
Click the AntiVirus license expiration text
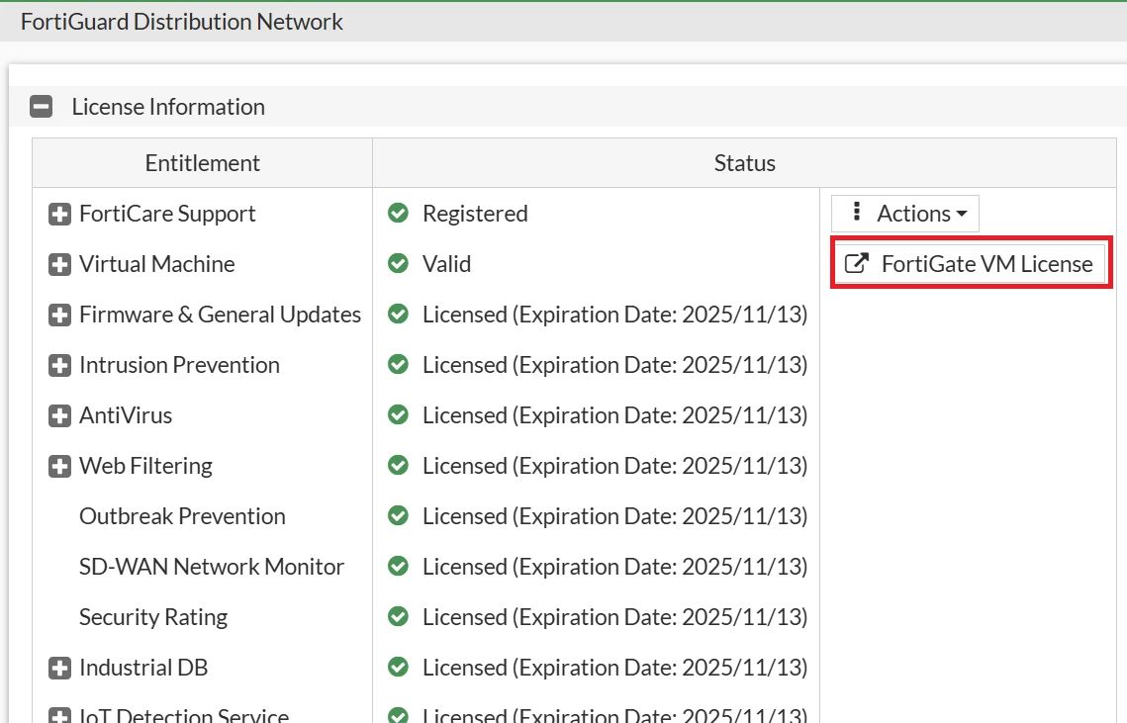click(x=615, y=415)
